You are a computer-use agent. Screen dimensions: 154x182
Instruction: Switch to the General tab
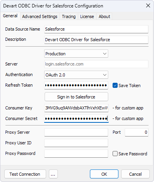(10, 16)
